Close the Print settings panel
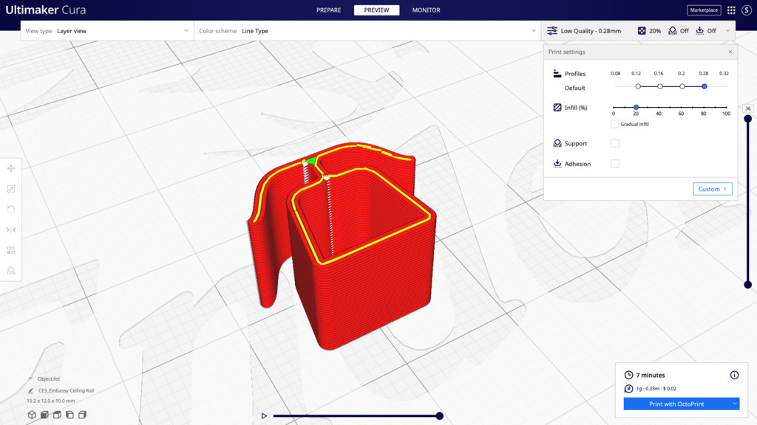Viewport: 757px width, 425px height. 730,52
